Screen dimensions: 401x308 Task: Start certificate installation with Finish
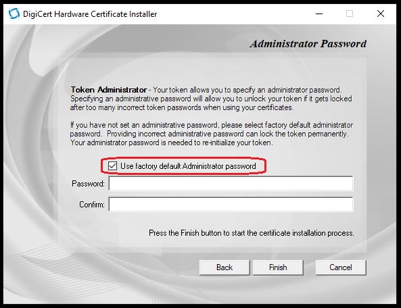coord(278,267)
